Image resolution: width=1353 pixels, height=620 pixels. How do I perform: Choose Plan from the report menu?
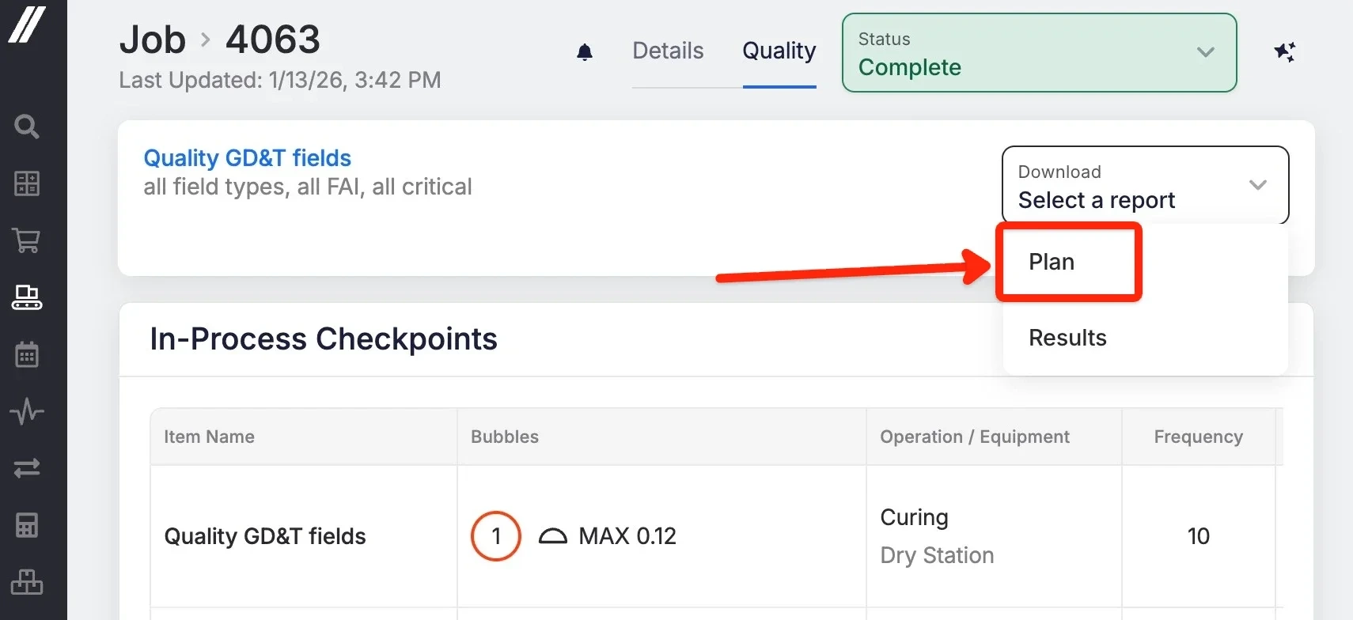pos(1051,261)
